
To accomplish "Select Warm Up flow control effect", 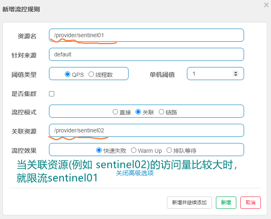I will click(x=133, y=150).
